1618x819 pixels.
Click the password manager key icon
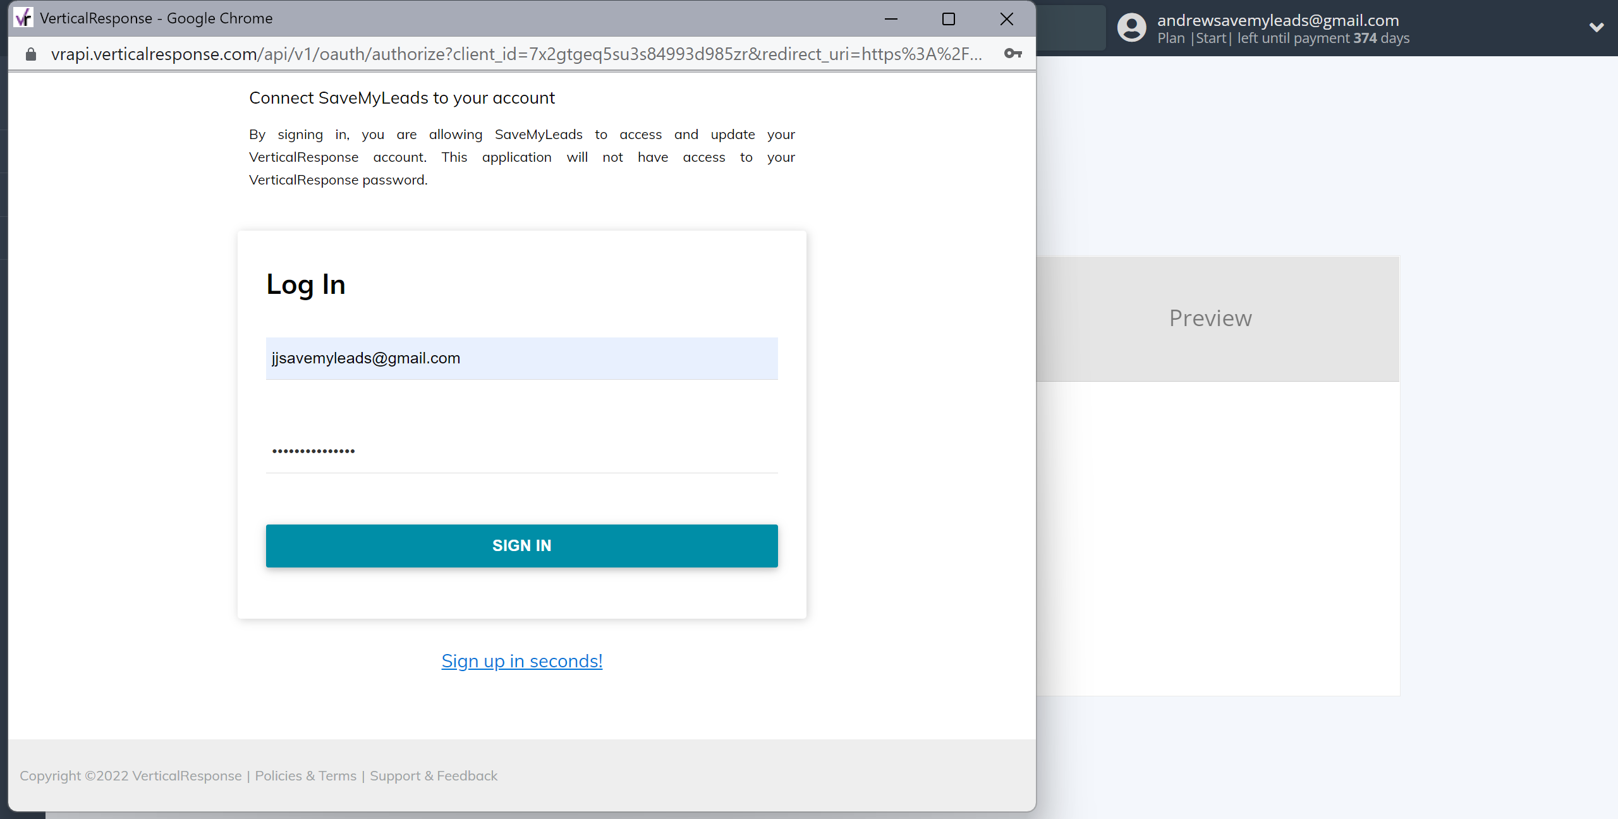[x=1011, y=52]
